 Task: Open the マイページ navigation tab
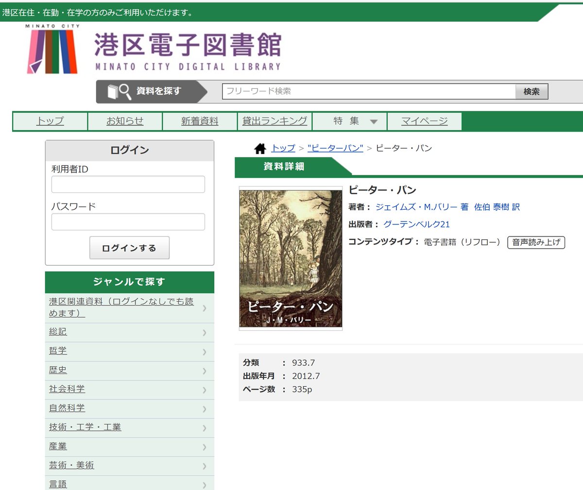click(424, 121)
